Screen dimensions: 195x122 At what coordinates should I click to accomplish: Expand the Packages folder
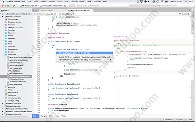pos(4,28)
